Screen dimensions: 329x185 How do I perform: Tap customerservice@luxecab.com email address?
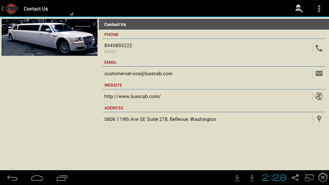[x=138, y=74]
